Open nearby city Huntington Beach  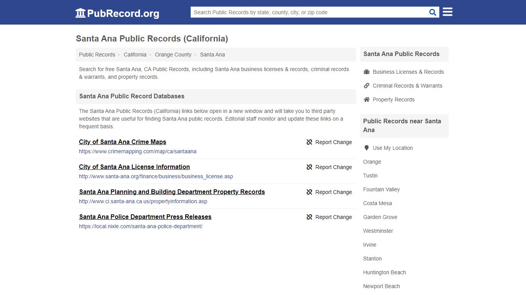(x=384, y=272)
